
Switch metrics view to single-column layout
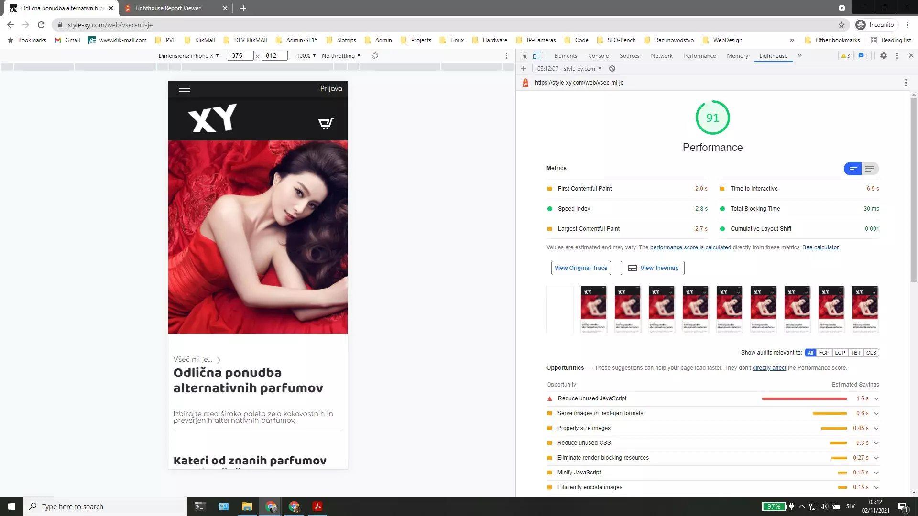870,169
